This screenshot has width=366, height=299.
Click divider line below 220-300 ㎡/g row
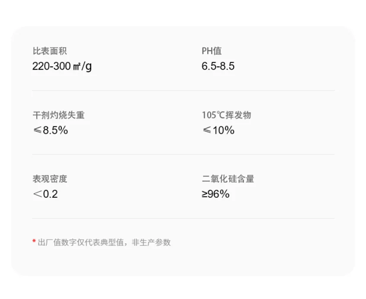pos(183,90)
